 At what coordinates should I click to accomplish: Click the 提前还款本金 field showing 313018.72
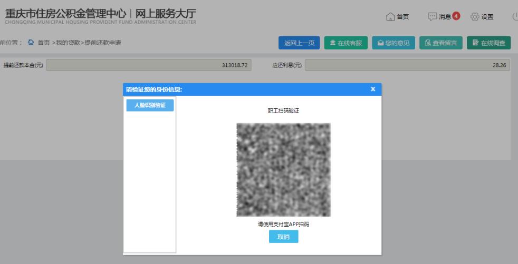[x=149, y=65]
